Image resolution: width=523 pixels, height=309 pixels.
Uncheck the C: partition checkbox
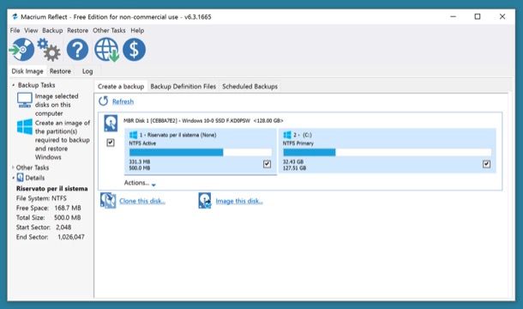pos(486,164)
